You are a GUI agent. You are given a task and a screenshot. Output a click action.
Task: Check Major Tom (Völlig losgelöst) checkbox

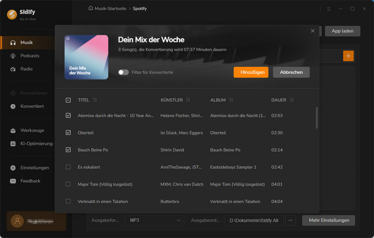68,184
